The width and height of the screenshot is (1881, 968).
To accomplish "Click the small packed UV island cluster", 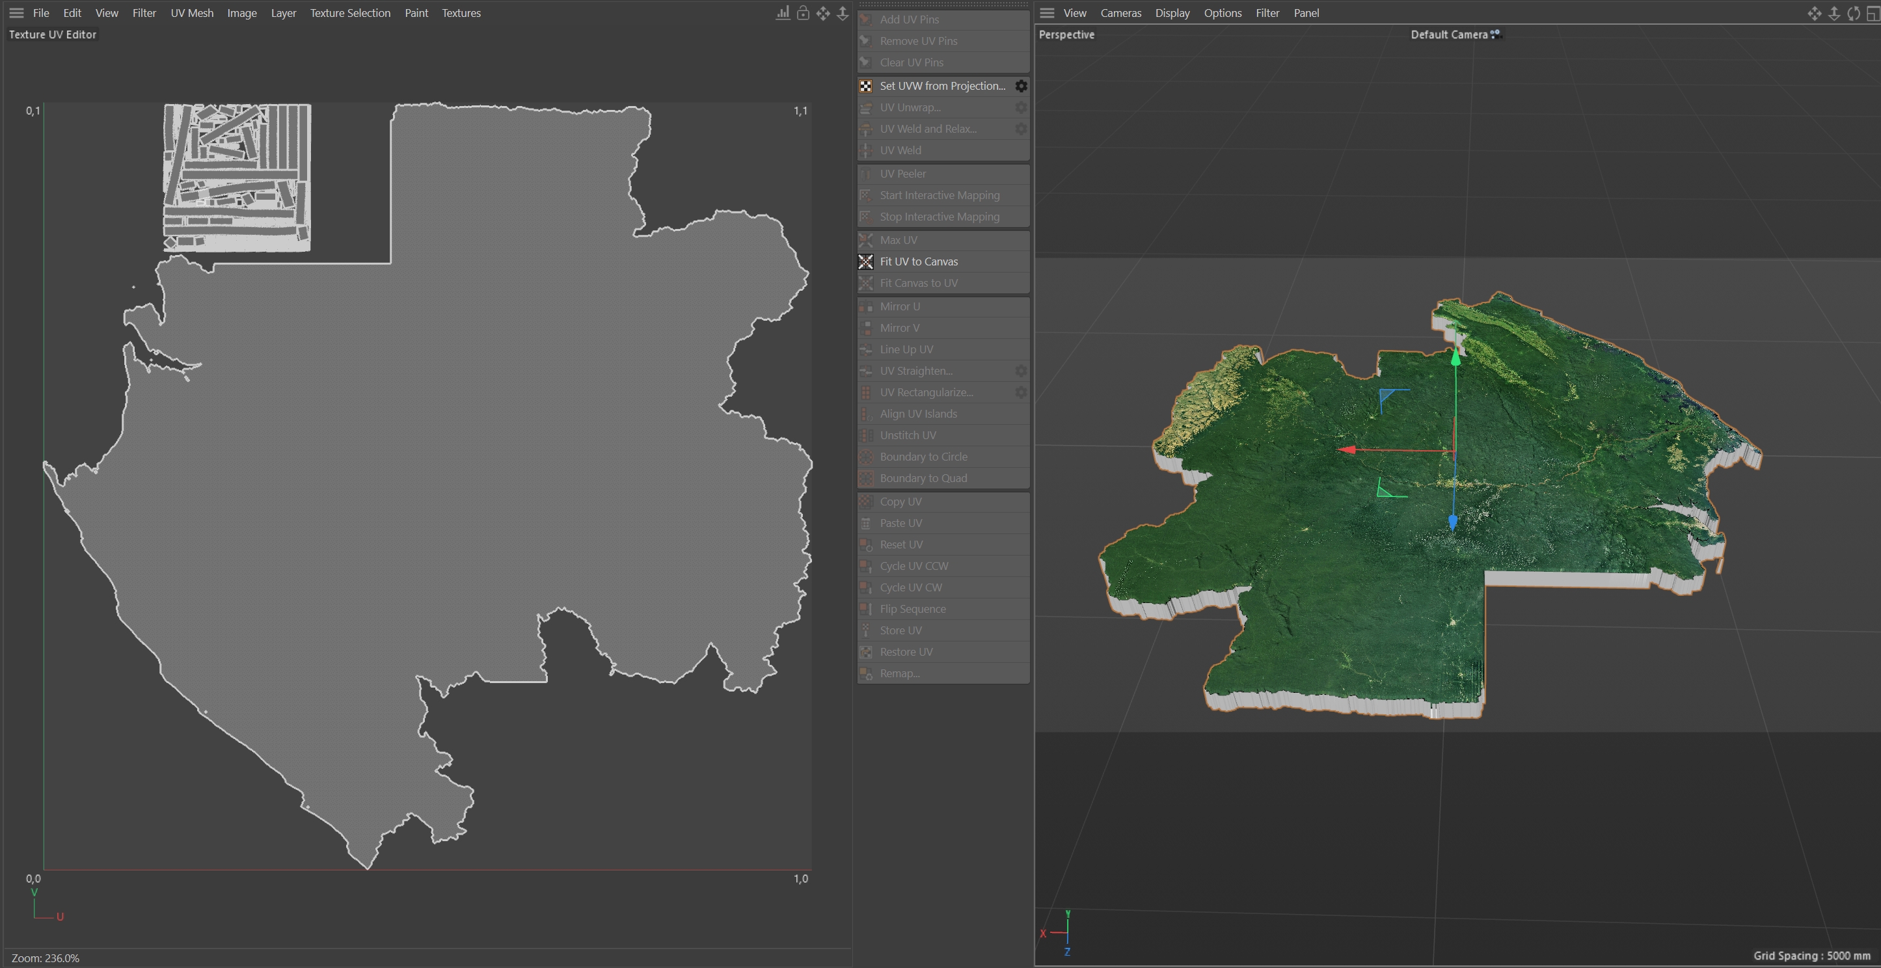I will click(x=237, y=178).
